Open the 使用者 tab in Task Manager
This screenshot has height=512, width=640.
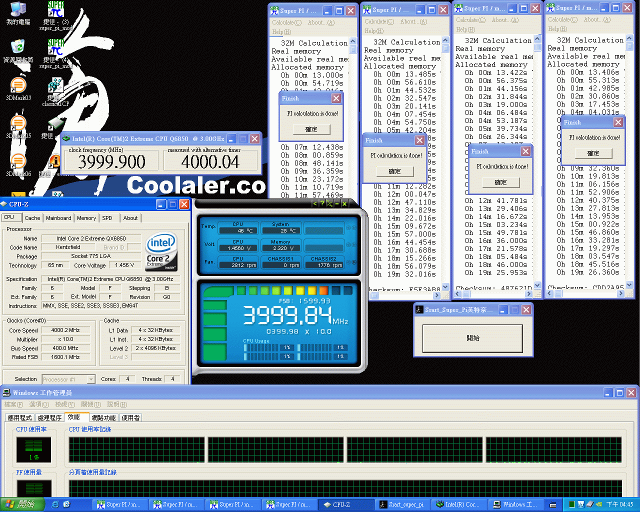[x=130, y=417]
